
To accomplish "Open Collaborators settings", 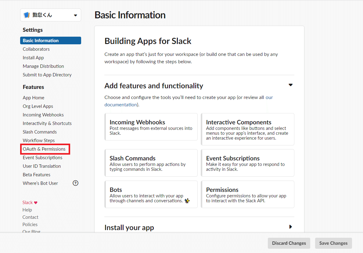I will coord(36,49).
